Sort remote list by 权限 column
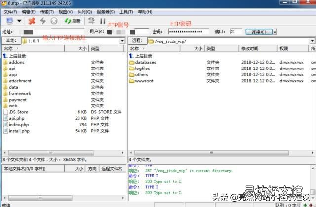Image resolution: width=316 pixels, height=207 pixels. 293,48
